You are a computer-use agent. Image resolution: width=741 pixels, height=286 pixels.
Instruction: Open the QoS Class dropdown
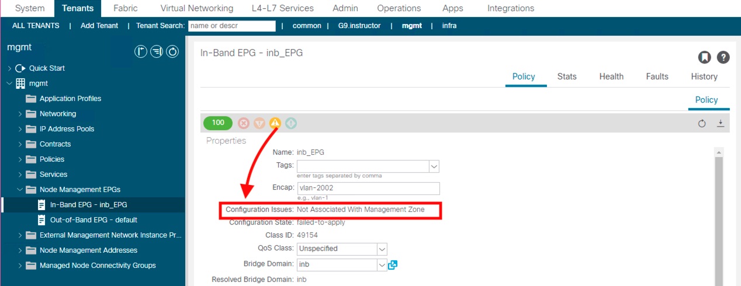382,249
